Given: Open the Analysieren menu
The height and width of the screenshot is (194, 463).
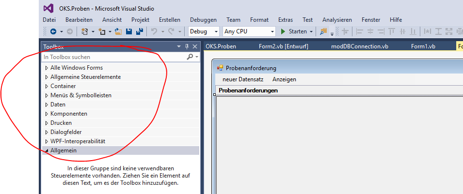Looking at the screenshot, I should 337,20.
